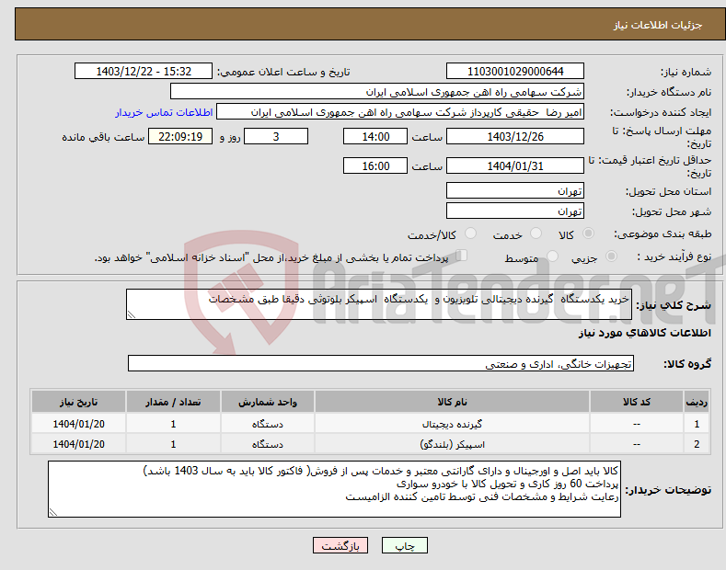Click the price validity date 1404/01/31
The width and height of the screenshot is (726, 570).
click(x=515, y=165)
